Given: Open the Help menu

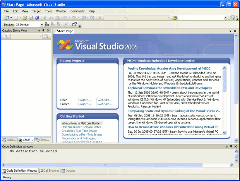Looking at the screenshot, I should [x=92, y=11].
